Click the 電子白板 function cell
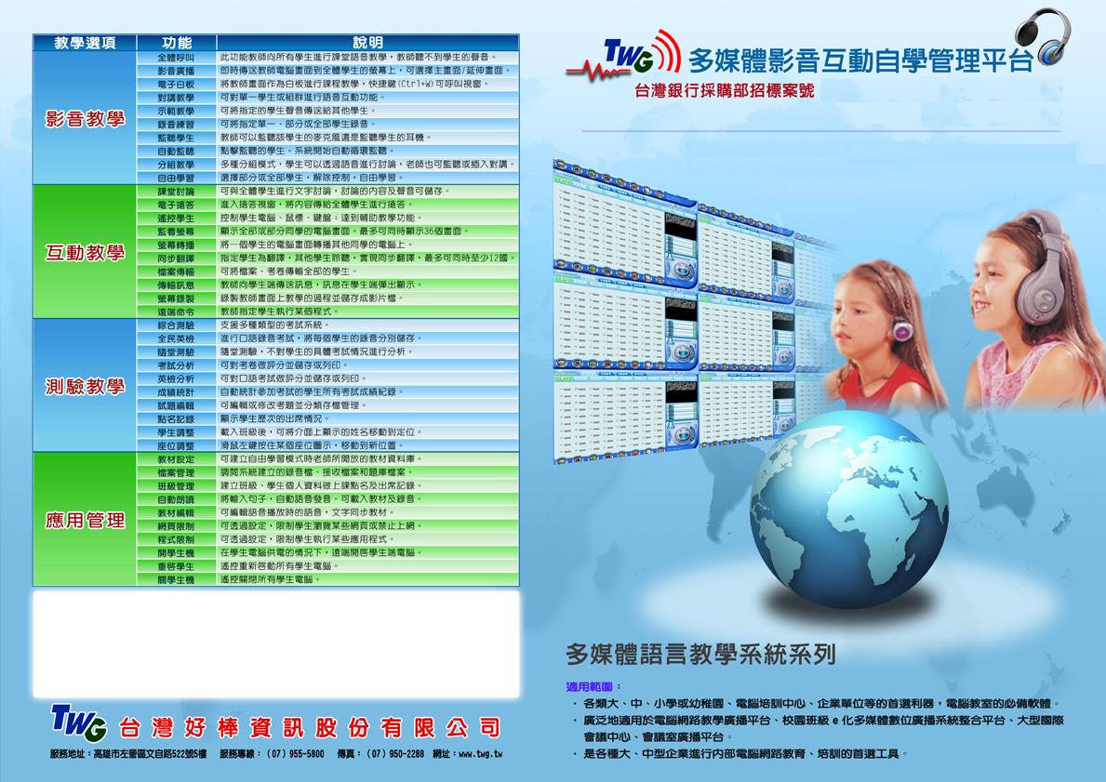The height and width of the screenshot is (782, 1106). (x=176, y=84)
